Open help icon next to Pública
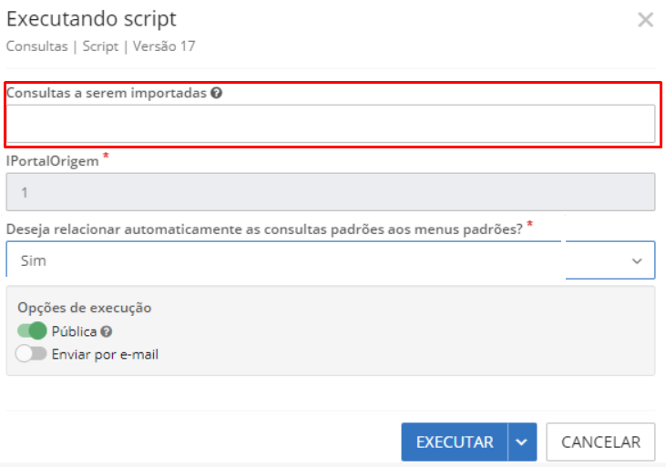Image resolution: width=666 pixels, height=467 pixels. coord(107,331)
